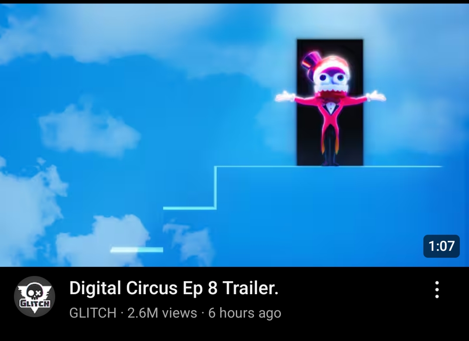The image size is (469, 341).
Task: Click the lowest glowing stair step
Action: click(137, 250)
